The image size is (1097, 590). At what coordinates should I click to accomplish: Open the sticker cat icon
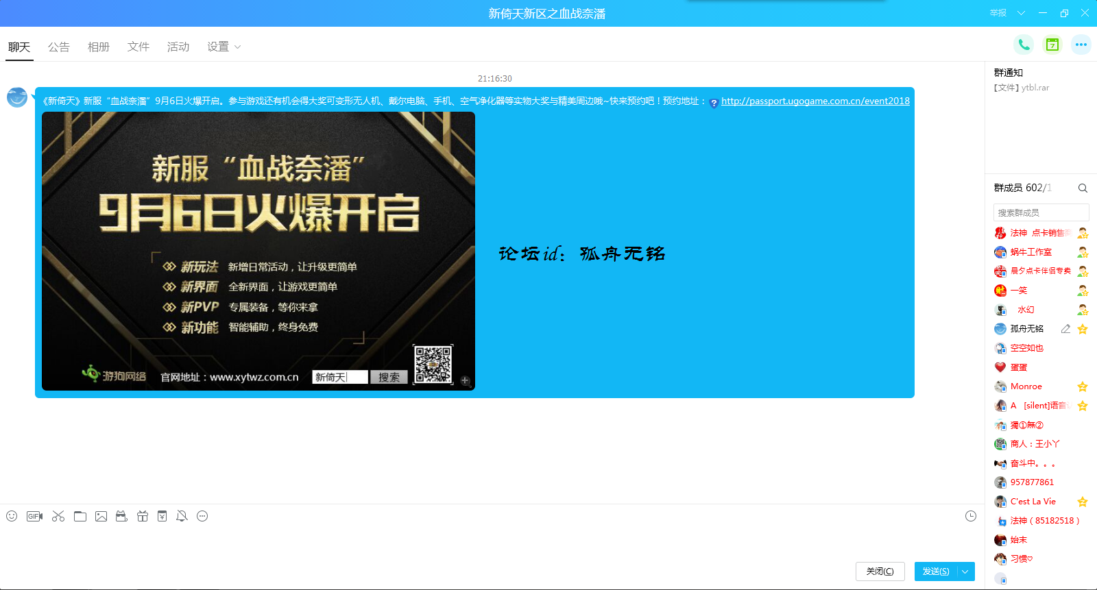[121, 516]
